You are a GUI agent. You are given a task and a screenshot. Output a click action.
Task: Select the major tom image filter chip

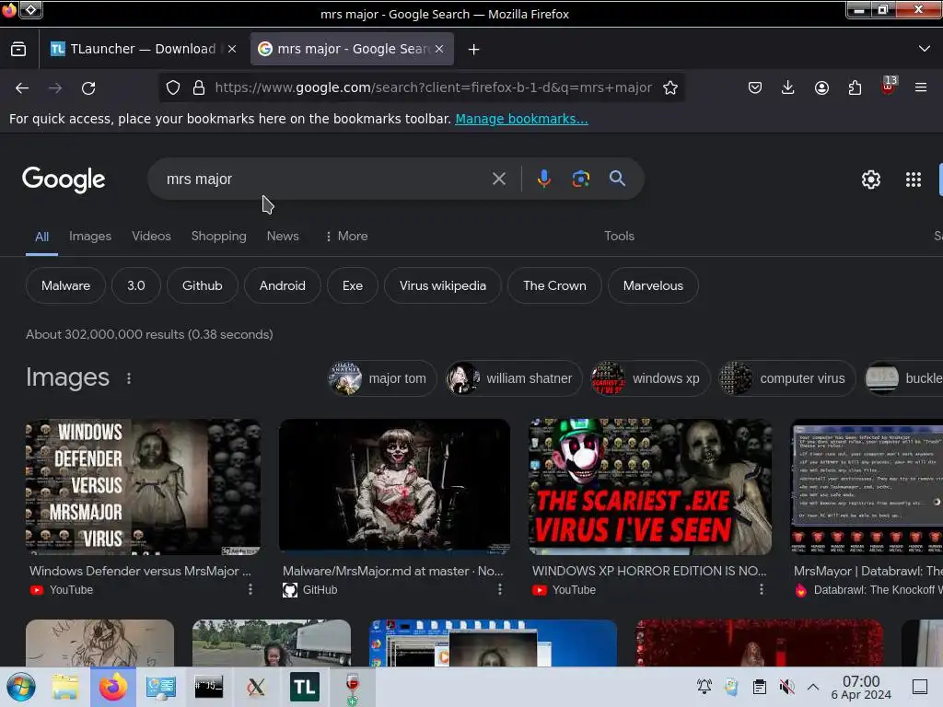point(382,378)
